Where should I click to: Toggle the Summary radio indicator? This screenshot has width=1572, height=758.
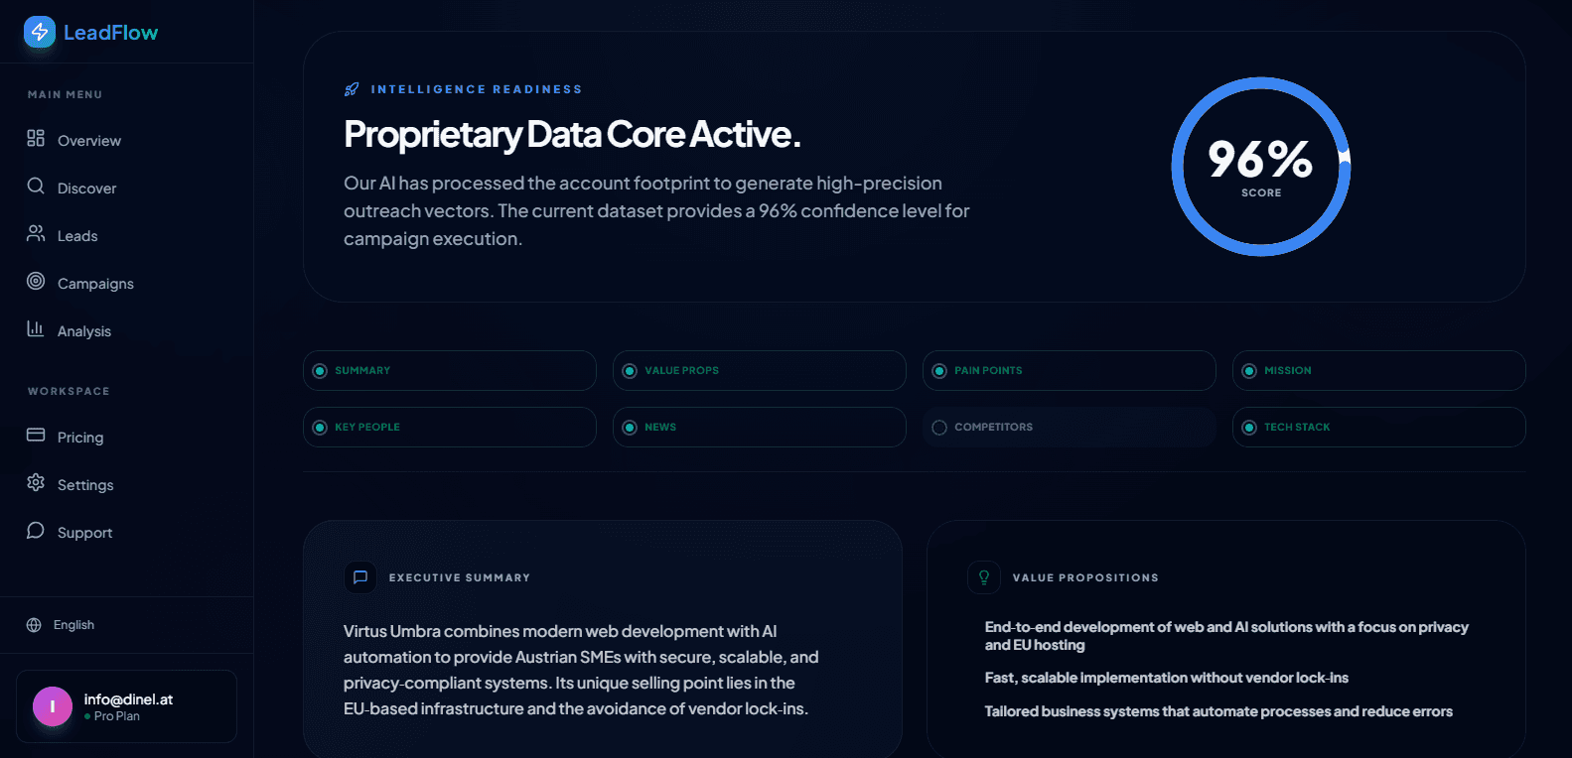coord(320,371)
